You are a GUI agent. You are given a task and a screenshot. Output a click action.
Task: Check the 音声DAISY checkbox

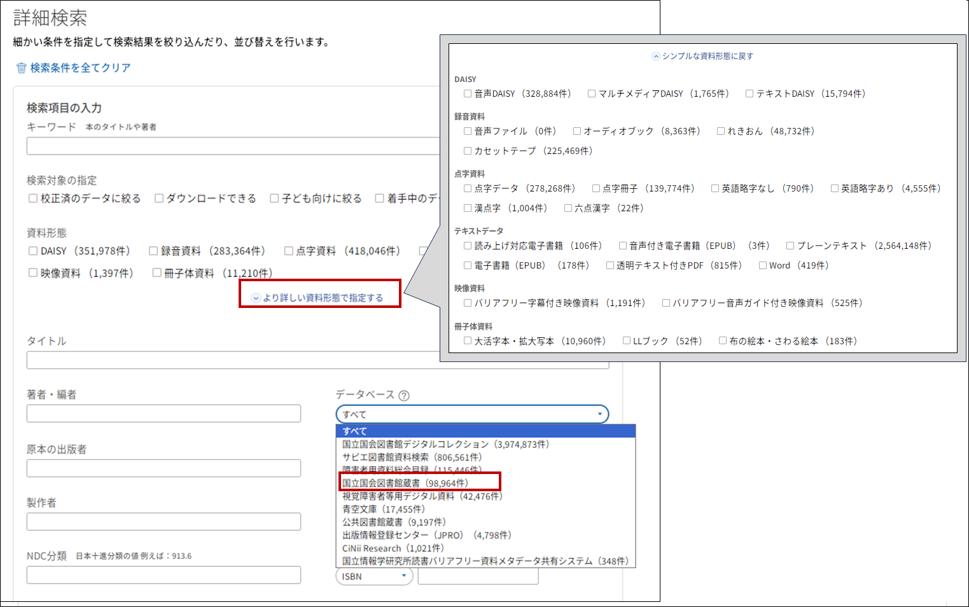click(468, 94)
